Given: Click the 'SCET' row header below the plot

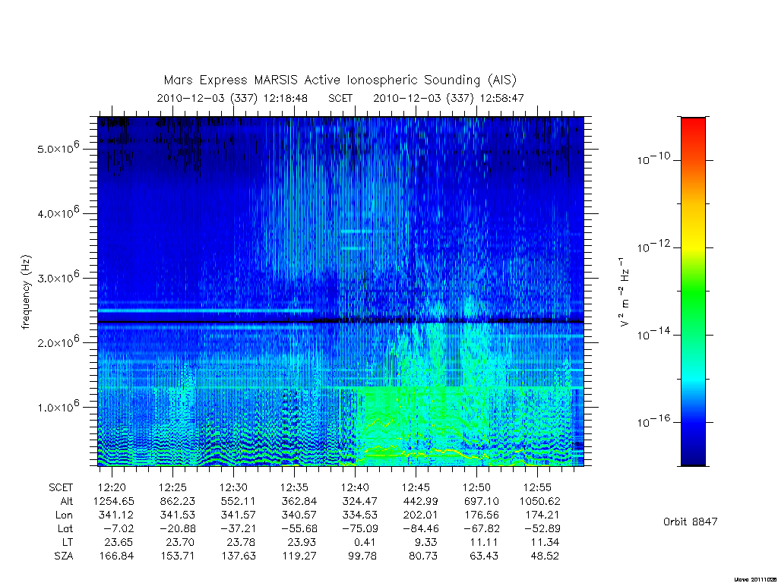Looking at the screenshot, I should (61, 488).
